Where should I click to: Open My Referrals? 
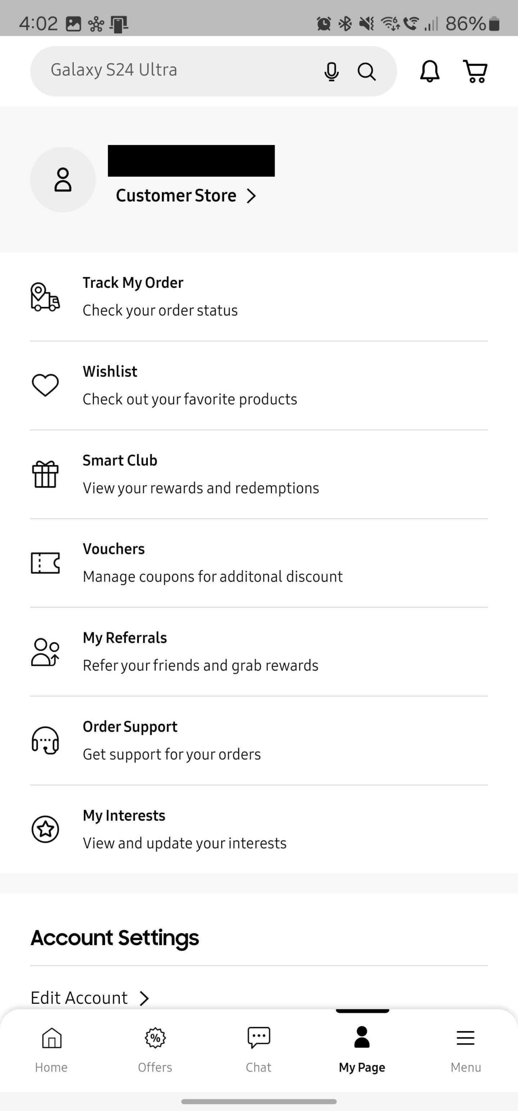tap(200, 651)
